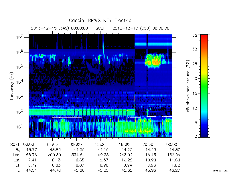Click the Lat value '10.28'
Viewport: 229px width, 172px height.
click(x=127, y=160)
